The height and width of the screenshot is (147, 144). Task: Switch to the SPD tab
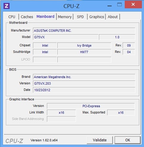(x=80, y=17)
